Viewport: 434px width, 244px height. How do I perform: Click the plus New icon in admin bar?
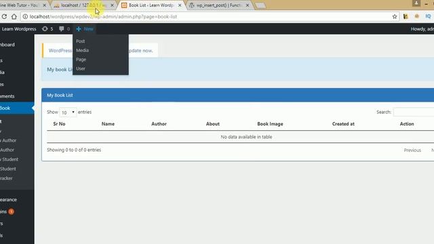tap(85, 28)
